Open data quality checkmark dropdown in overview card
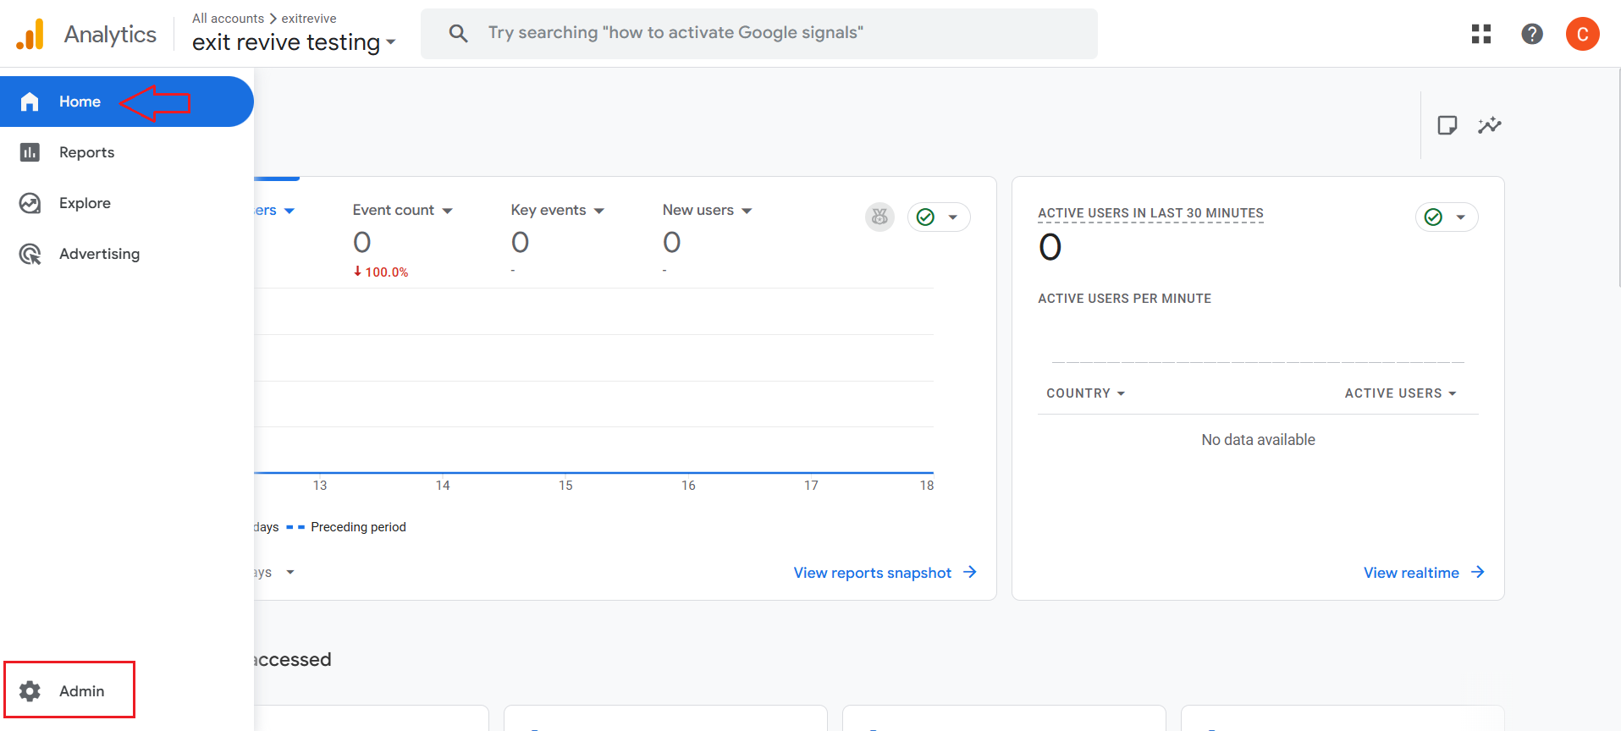 coord(938,217)
